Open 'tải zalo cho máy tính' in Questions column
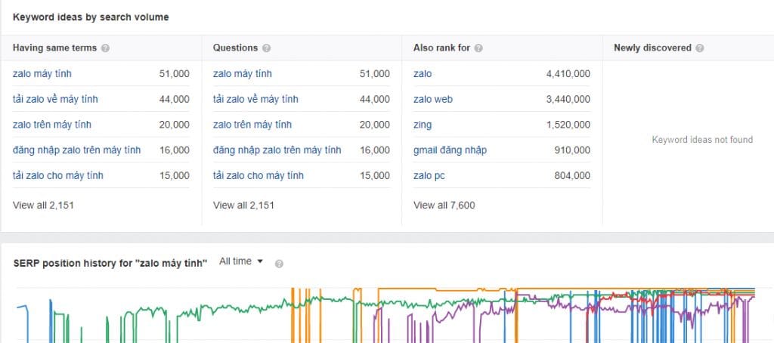Viewport: 774px width, 343px height. click(x=259, y=176)
